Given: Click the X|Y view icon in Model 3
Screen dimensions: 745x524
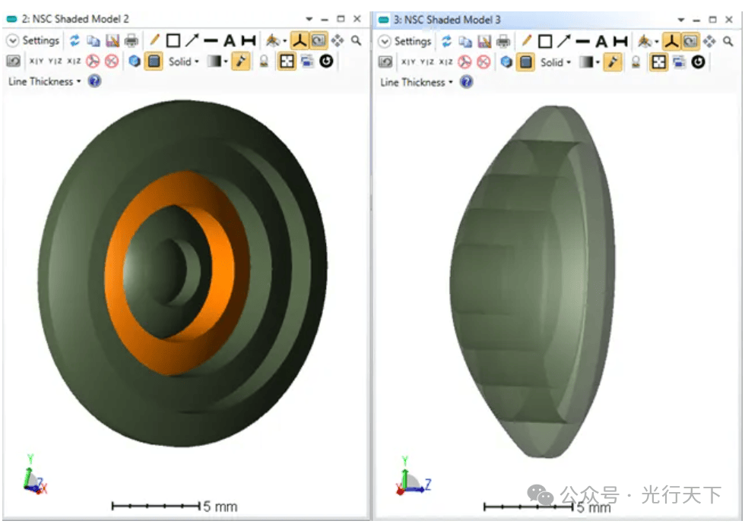Looking at the screenshot, I should 408,62.
